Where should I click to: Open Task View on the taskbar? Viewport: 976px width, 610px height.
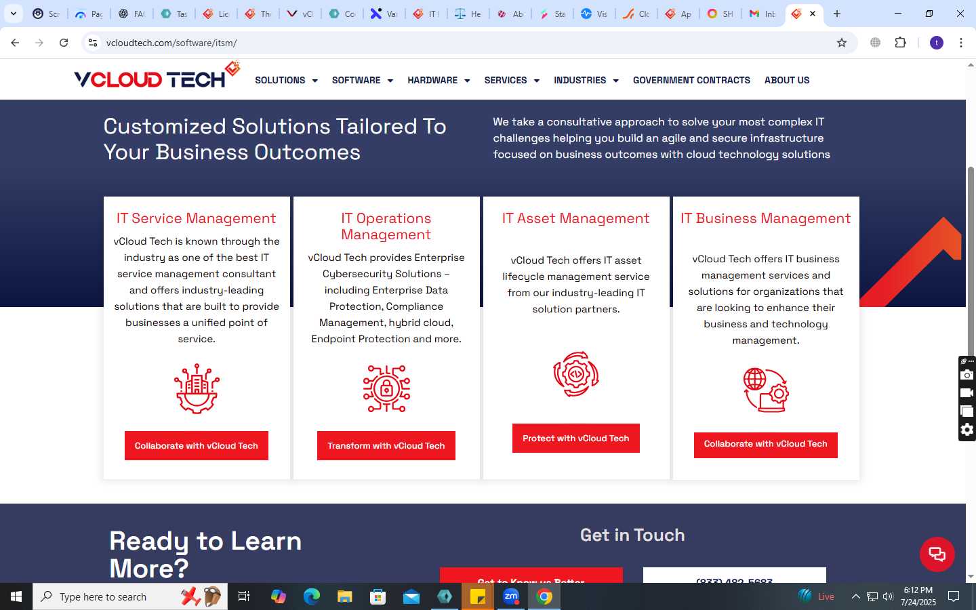pos(244,596)
